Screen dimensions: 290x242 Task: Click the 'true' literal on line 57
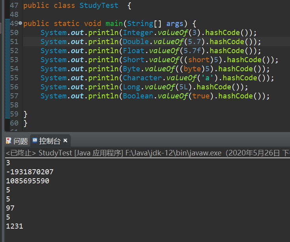[201, 96]
